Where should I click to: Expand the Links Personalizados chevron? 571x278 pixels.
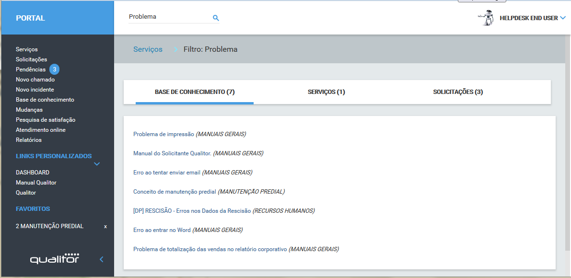tap(97, 164)
